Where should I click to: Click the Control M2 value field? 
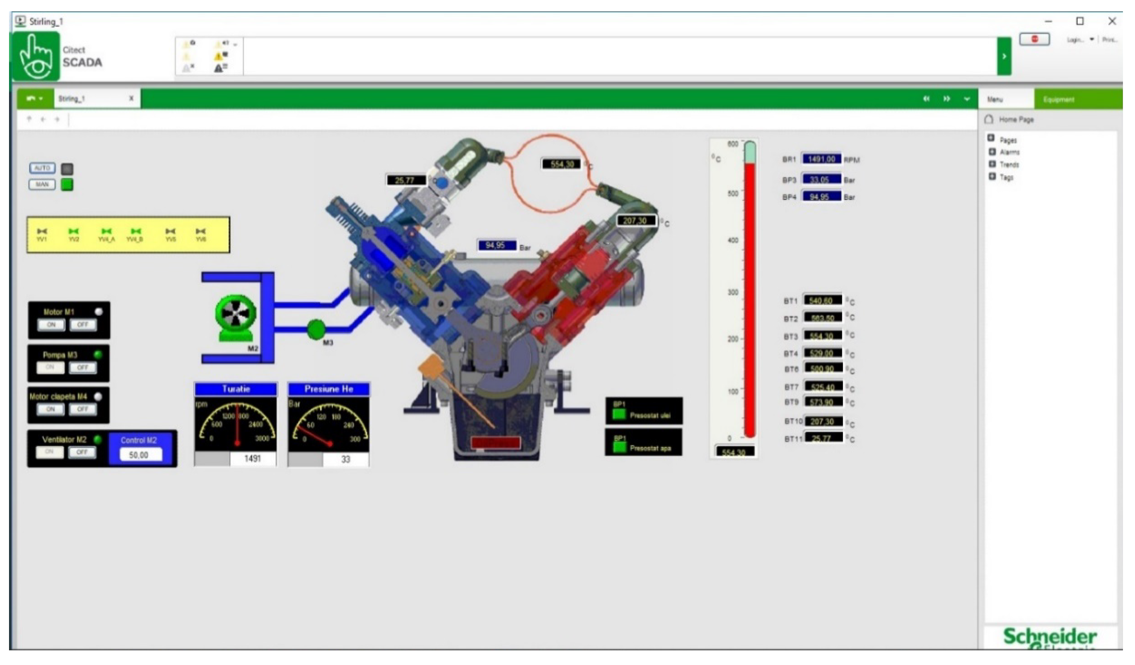(140, 455)
